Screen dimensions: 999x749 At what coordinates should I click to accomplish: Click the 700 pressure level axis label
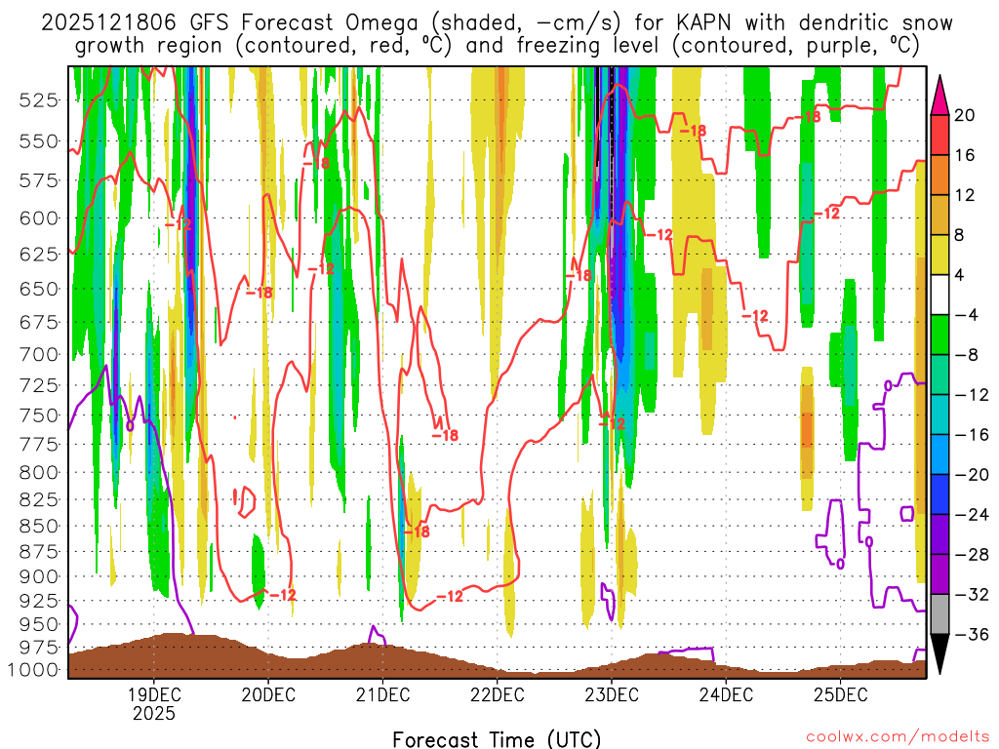point(38,354)
